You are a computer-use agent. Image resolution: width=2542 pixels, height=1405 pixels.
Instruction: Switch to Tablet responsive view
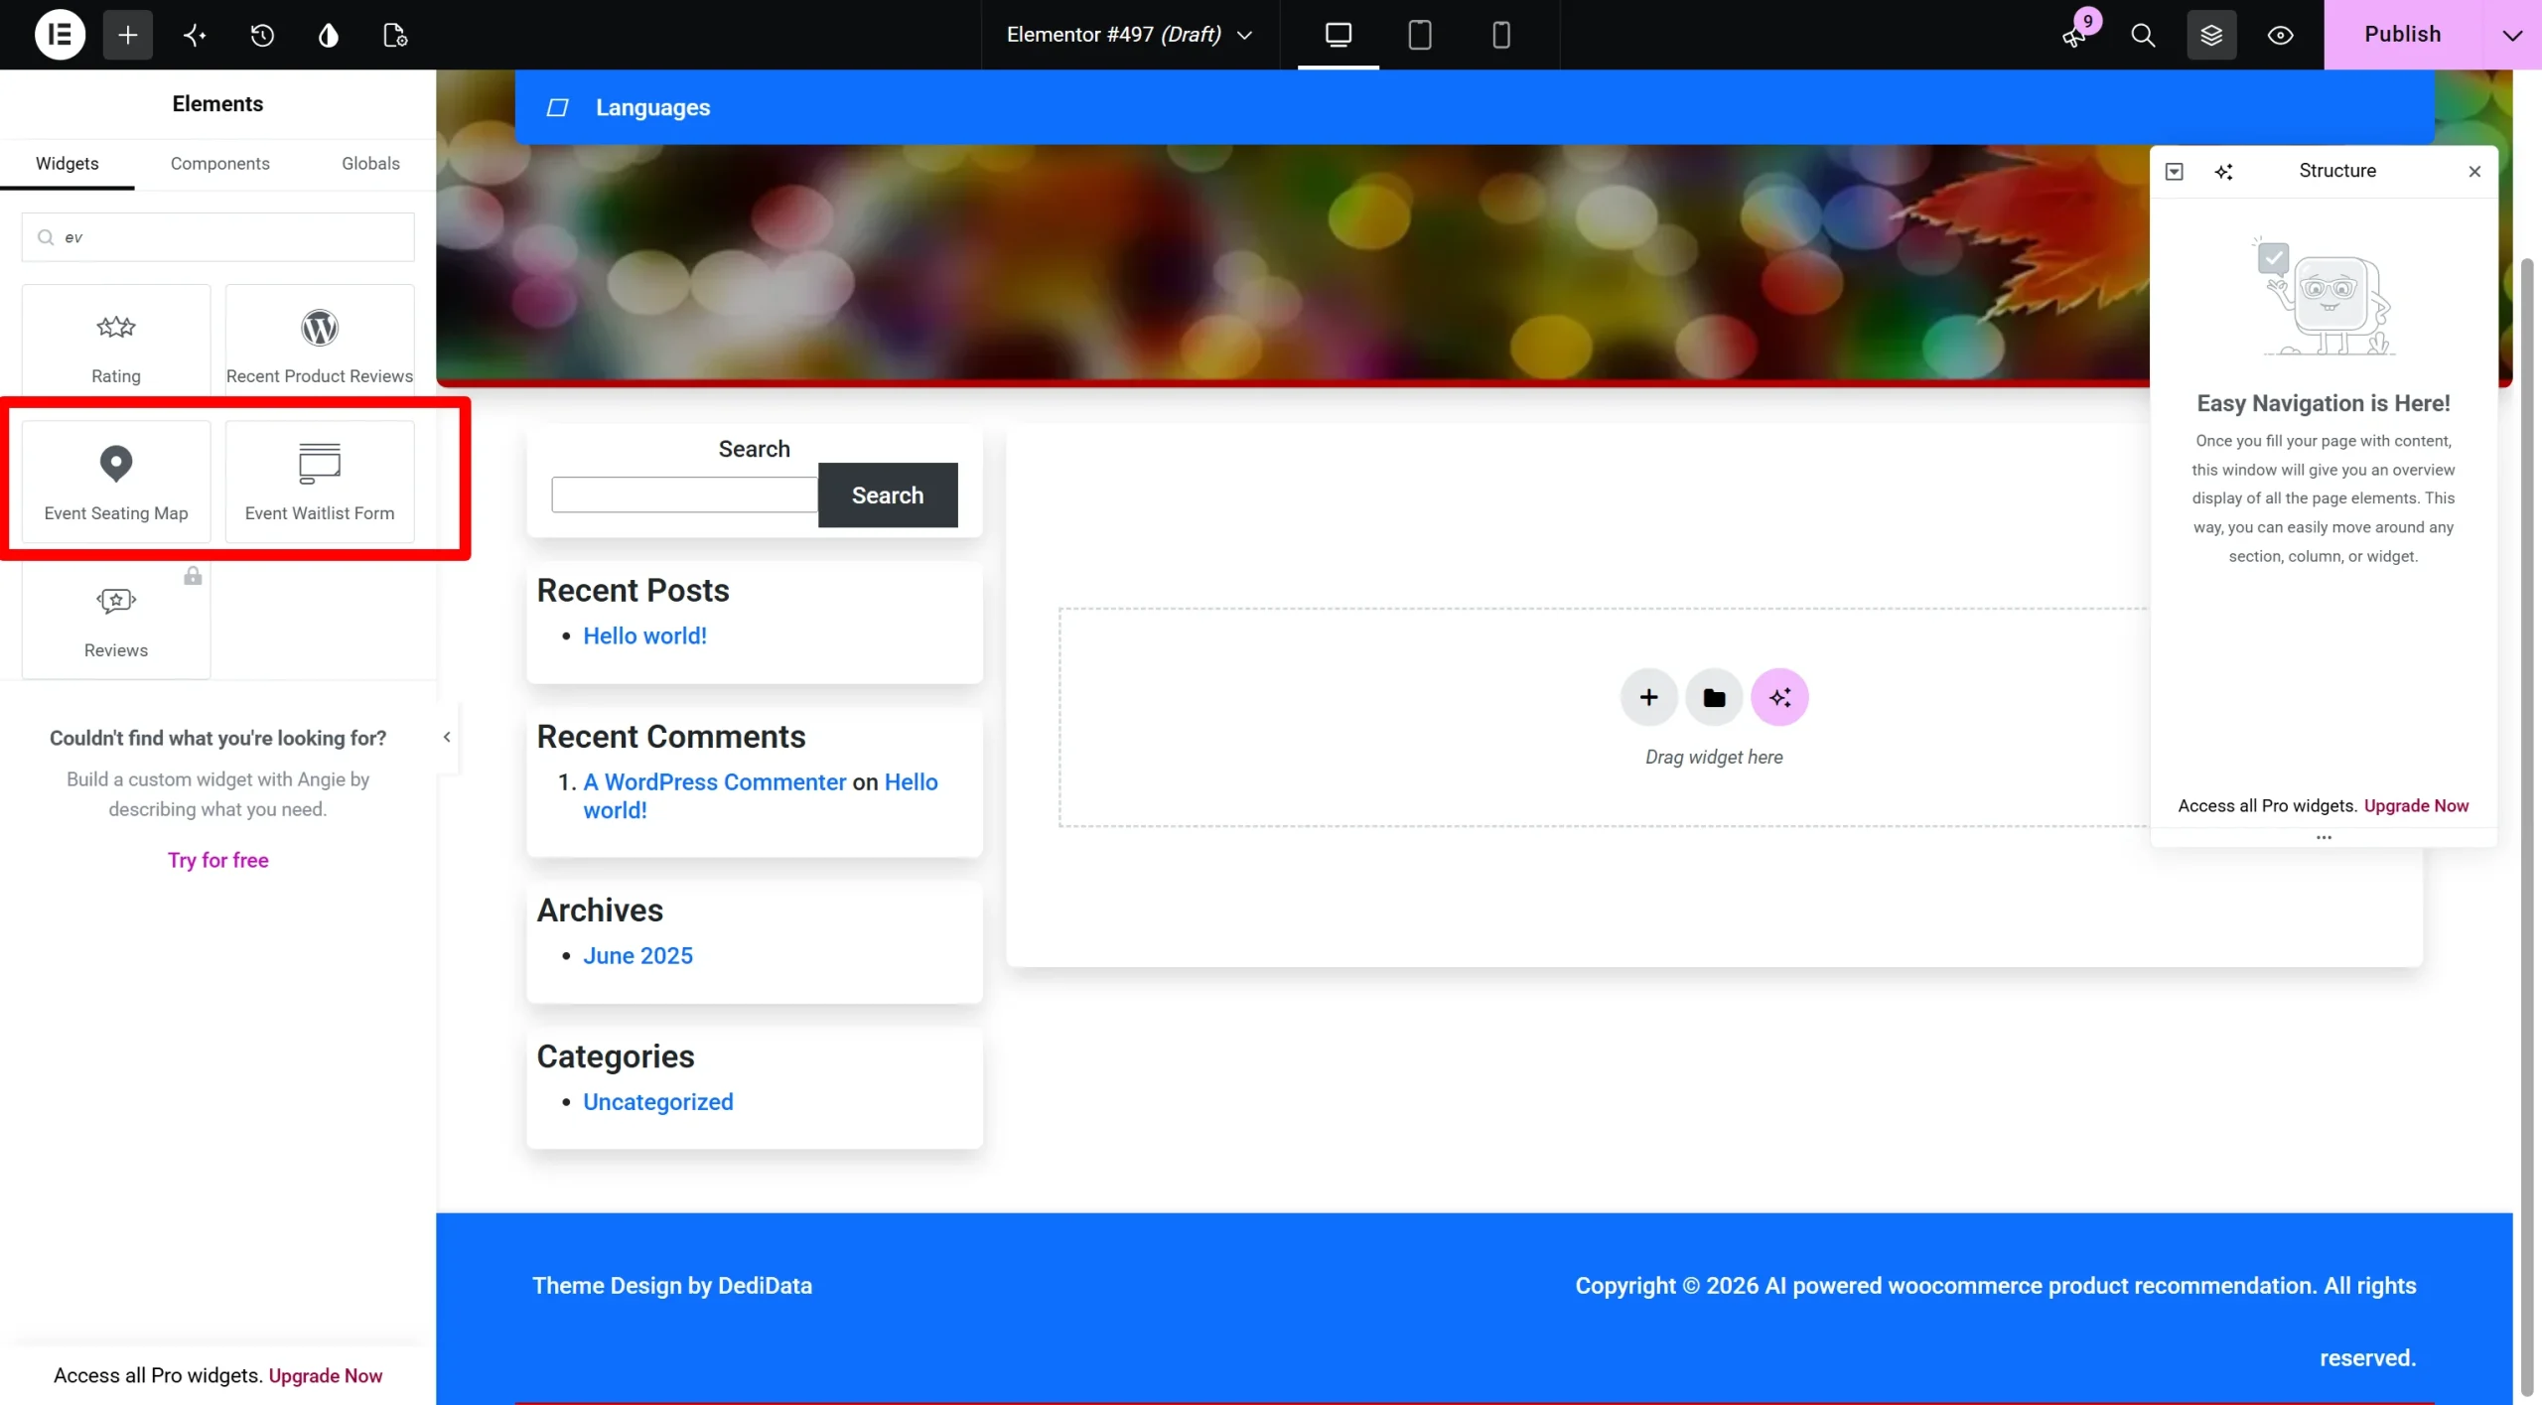tap(1420, 35)
